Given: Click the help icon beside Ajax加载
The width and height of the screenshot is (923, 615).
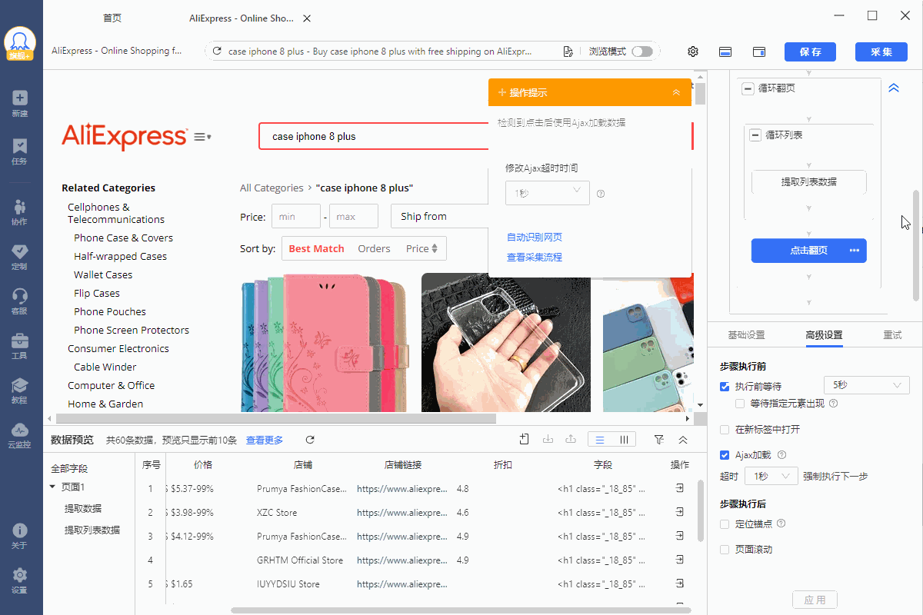Looking at the screenshot, I should click(x=781, y=455).
